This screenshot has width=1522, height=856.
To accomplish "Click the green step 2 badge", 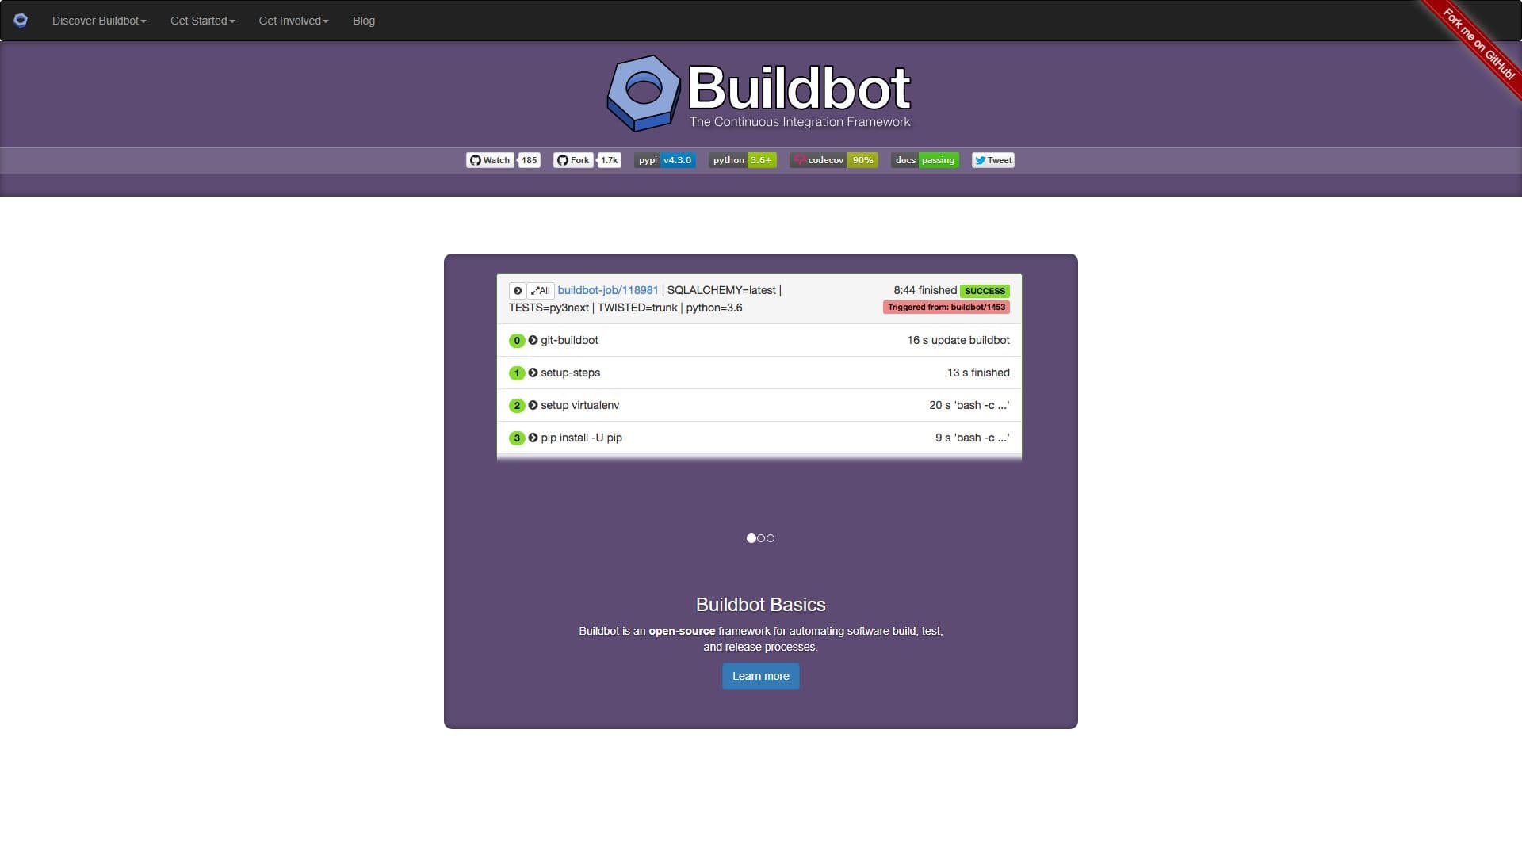I will pyautogui.click(x=517, y=406).
